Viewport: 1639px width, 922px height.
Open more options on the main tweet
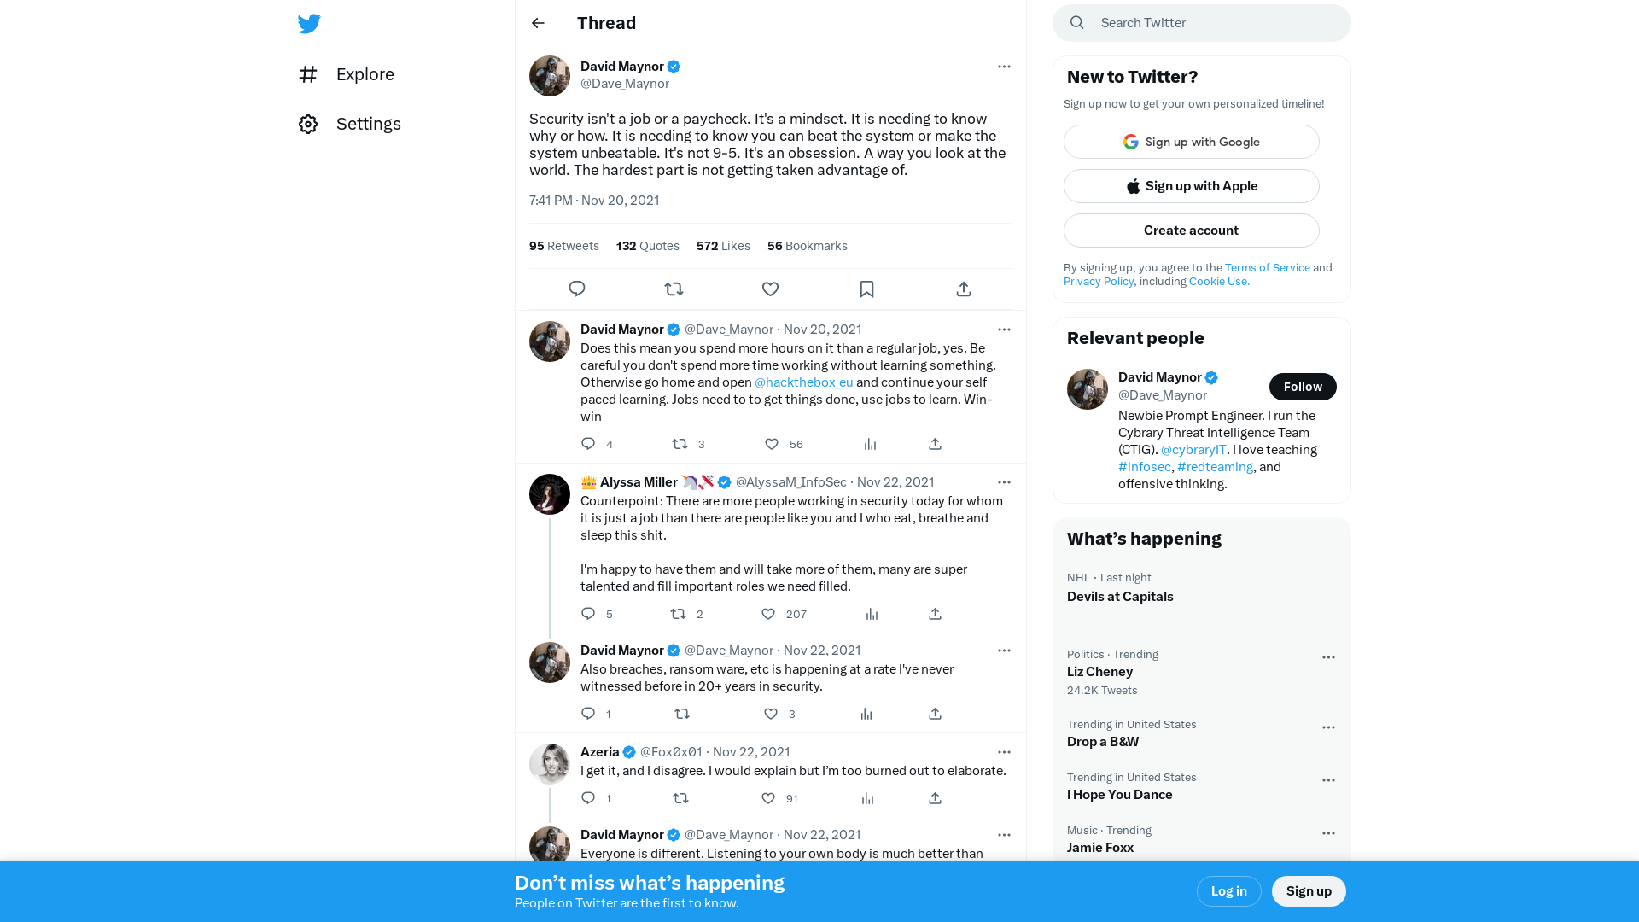coord(1004,67)
